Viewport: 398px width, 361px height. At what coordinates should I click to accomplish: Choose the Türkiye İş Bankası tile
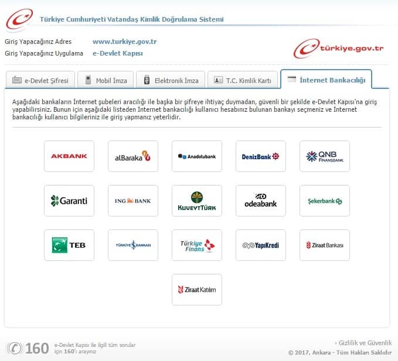coord(133,245)
